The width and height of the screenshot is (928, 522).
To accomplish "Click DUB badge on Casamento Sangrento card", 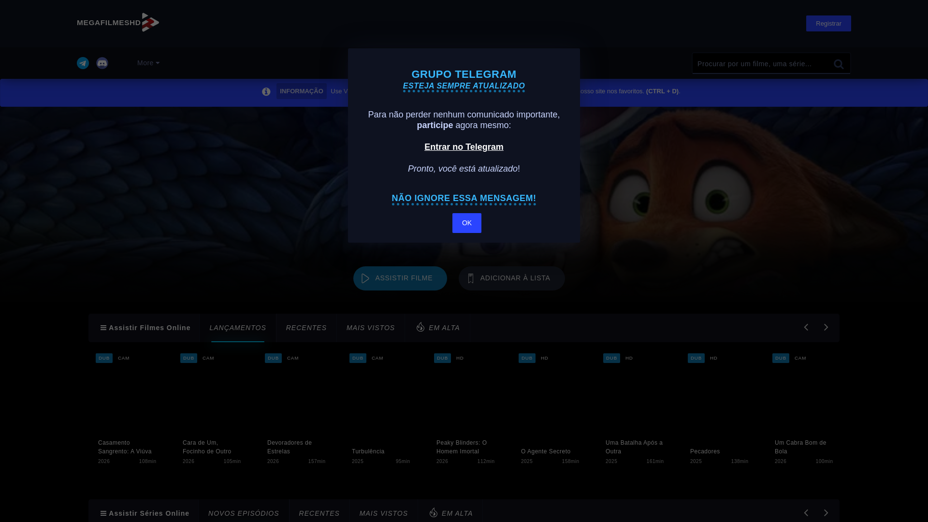I will tap(104, 358).
